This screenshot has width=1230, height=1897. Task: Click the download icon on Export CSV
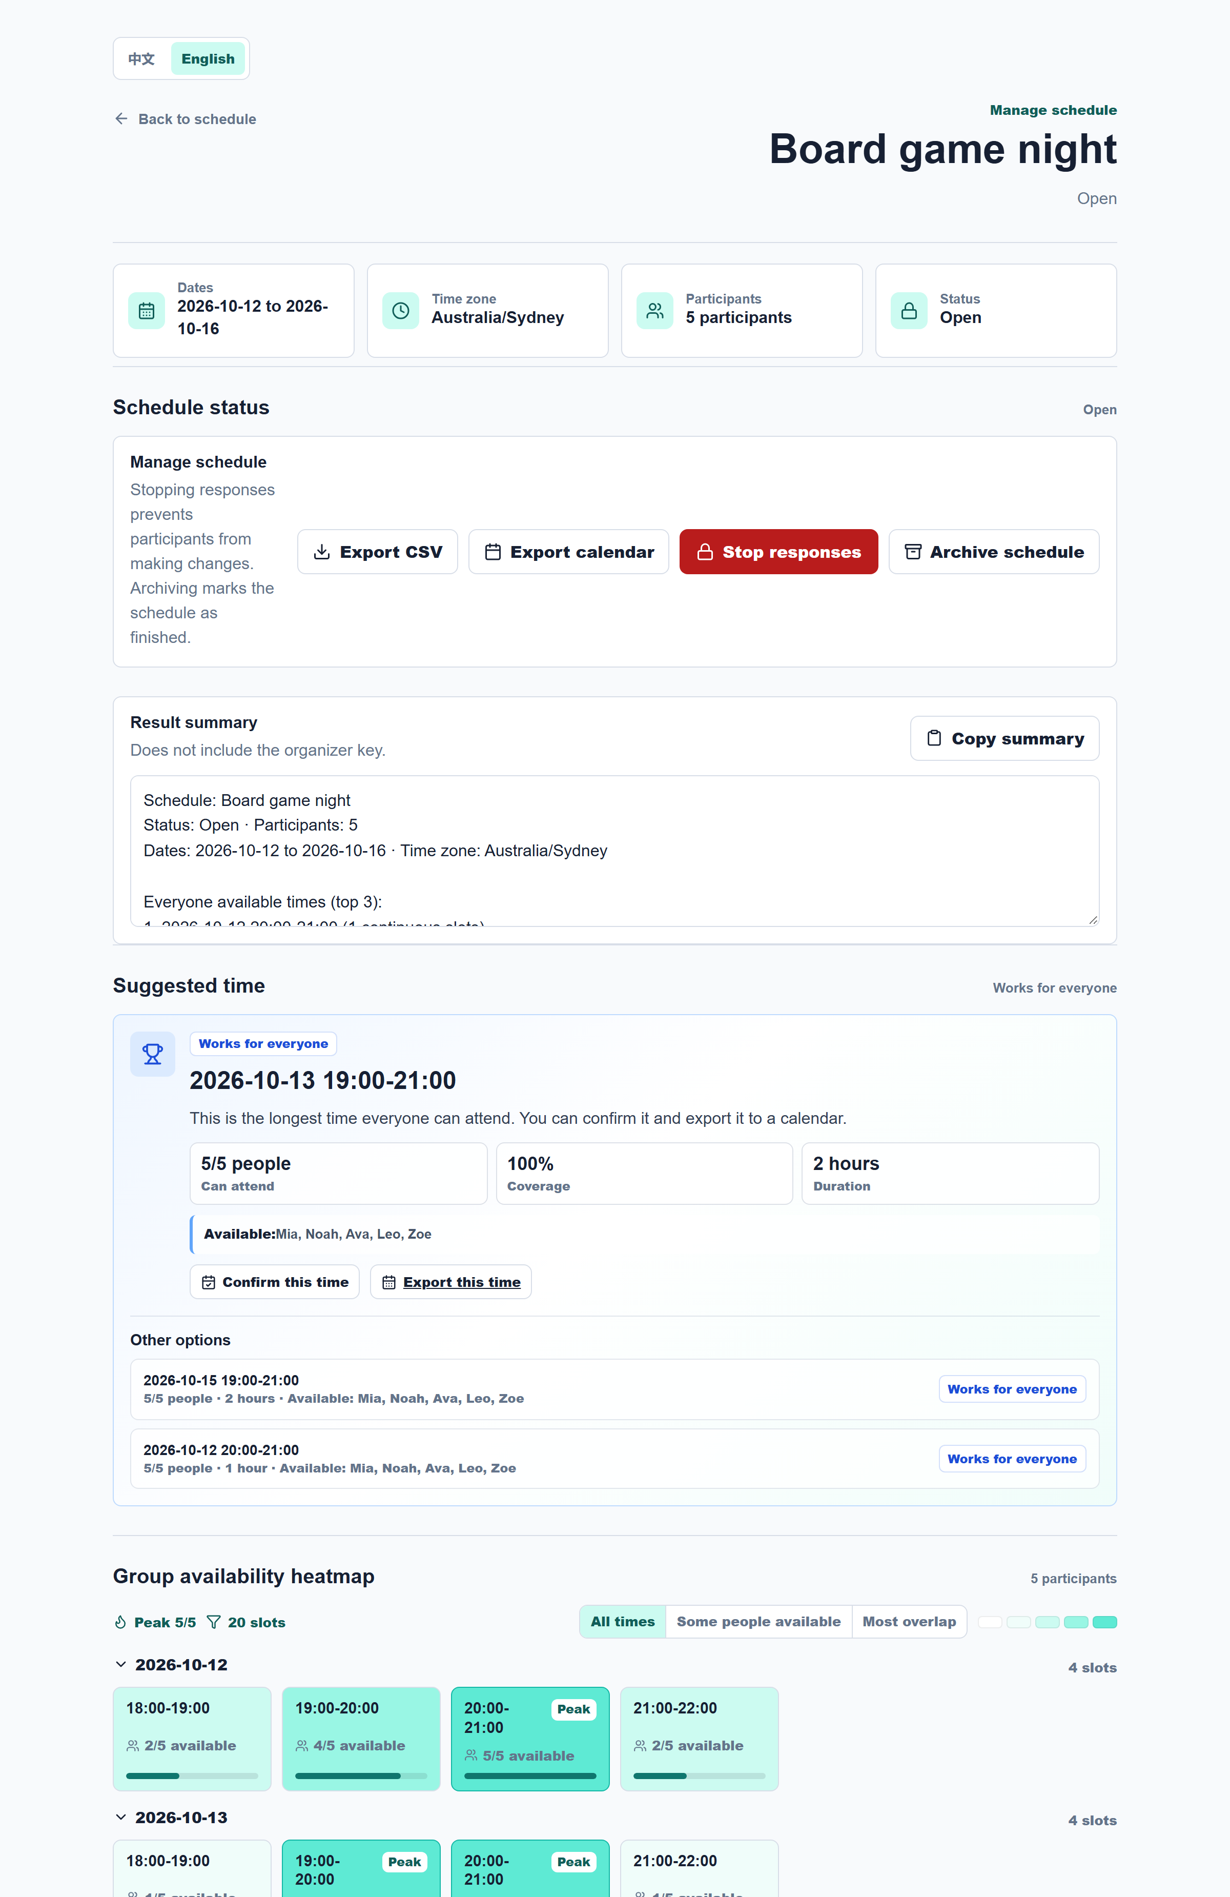pos(322,552)
